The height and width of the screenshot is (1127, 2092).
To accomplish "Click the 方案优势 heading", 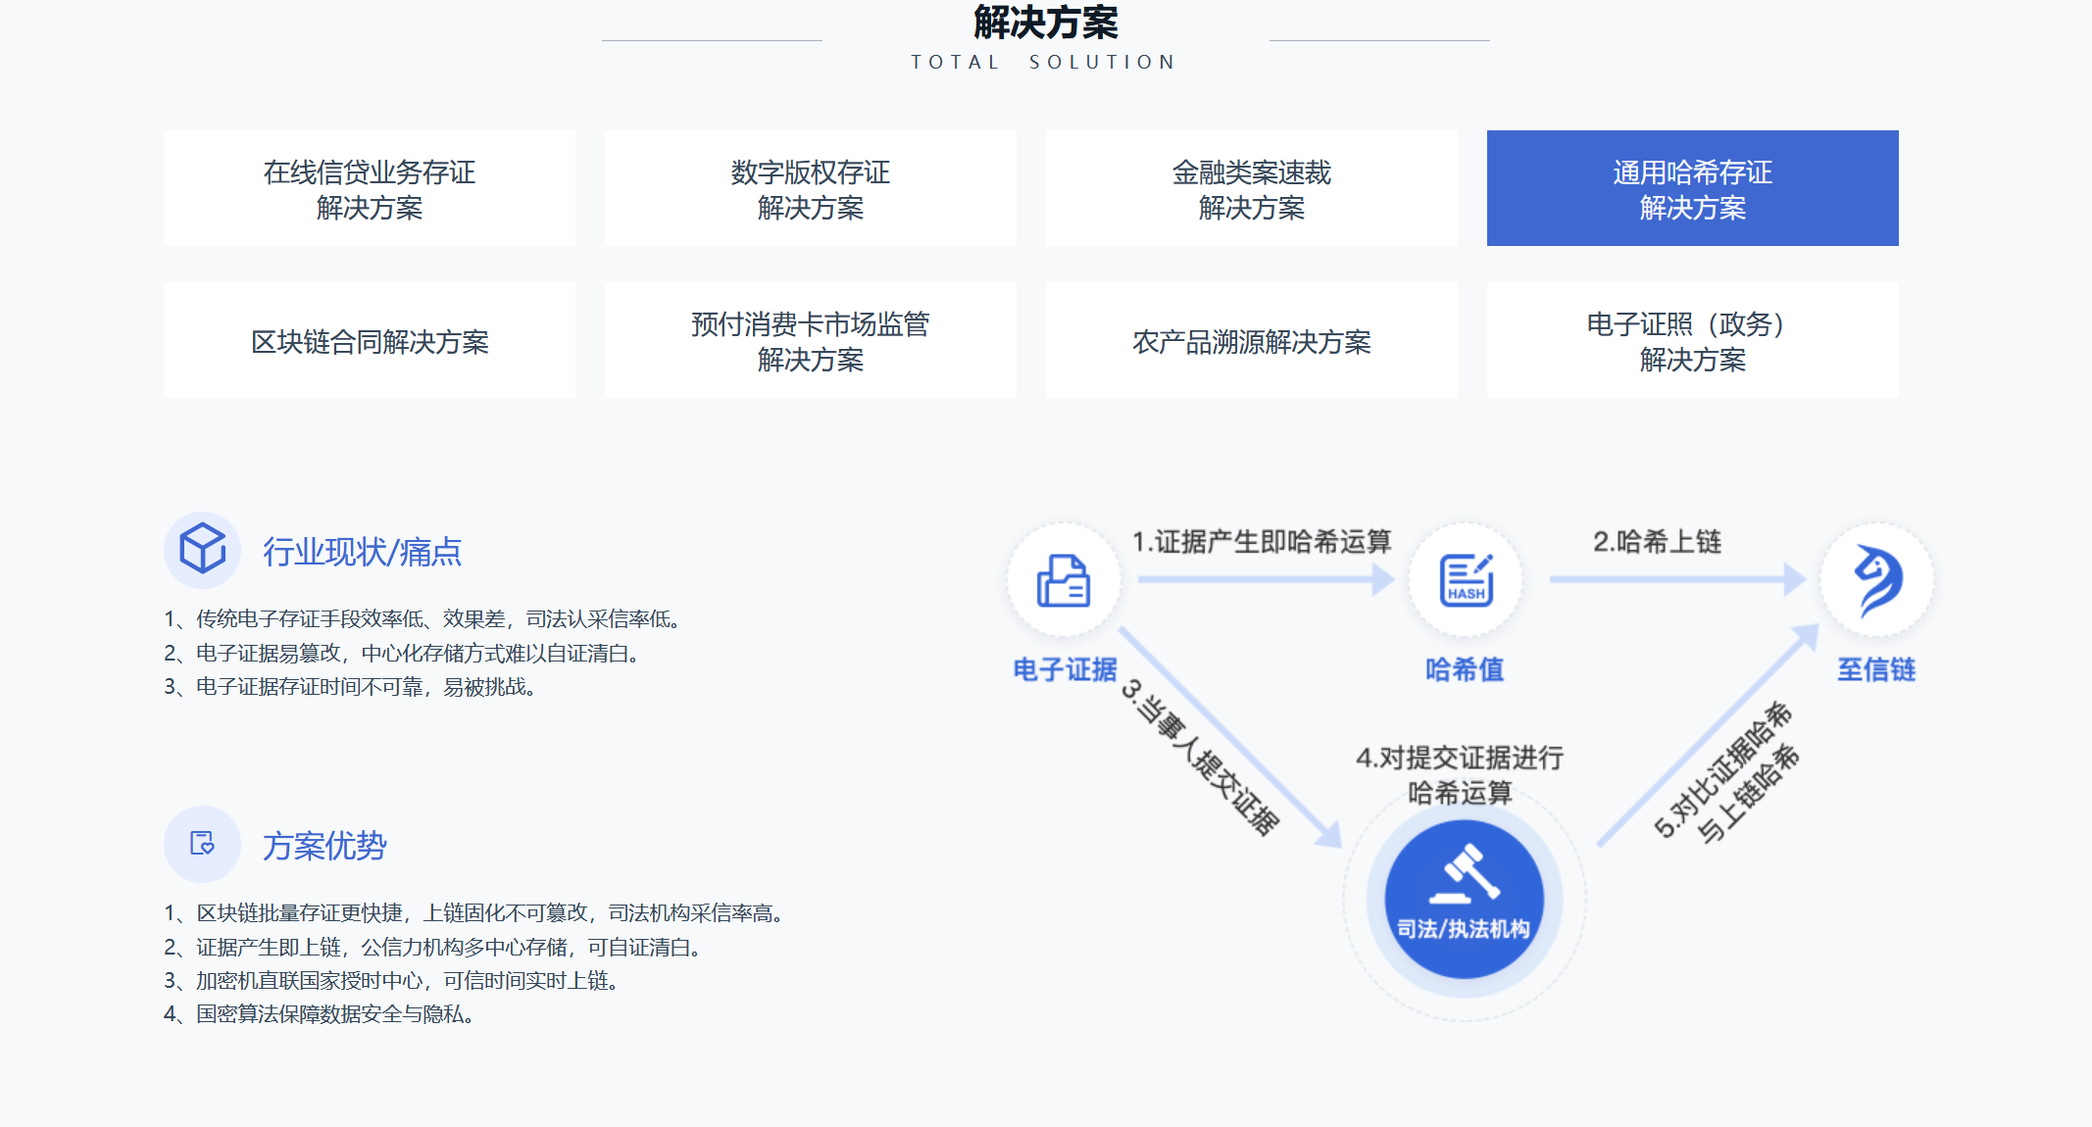I will [324, 846].
